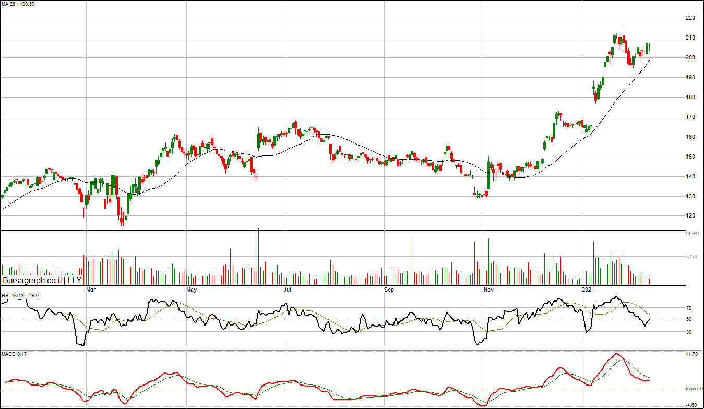This screenshot has width=704, height=409.
Task: Select the RSI 30 level label
Action: point(688,332)
